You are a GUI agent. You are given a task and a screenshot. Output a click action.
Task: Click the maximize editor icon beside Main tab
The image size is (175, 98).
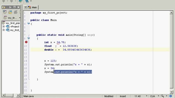pos(25,7)
